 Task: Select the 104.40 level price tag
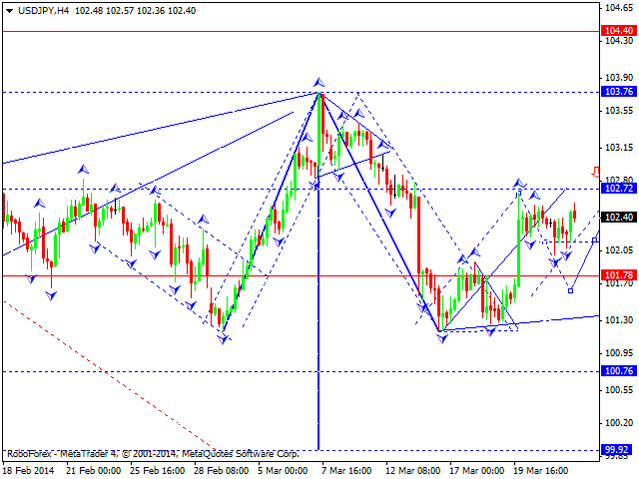[x=619, y=32]
